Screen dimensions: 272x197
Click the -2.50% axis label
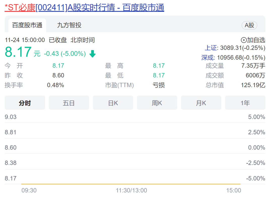coord(256,163)
